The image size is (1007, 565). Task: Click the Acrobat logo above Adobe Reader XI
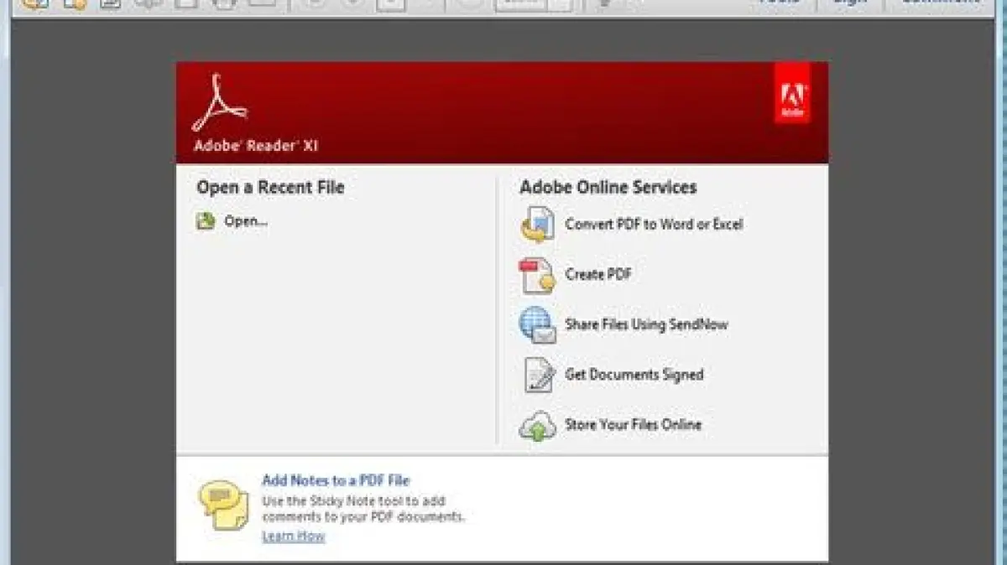click(218, 104)
